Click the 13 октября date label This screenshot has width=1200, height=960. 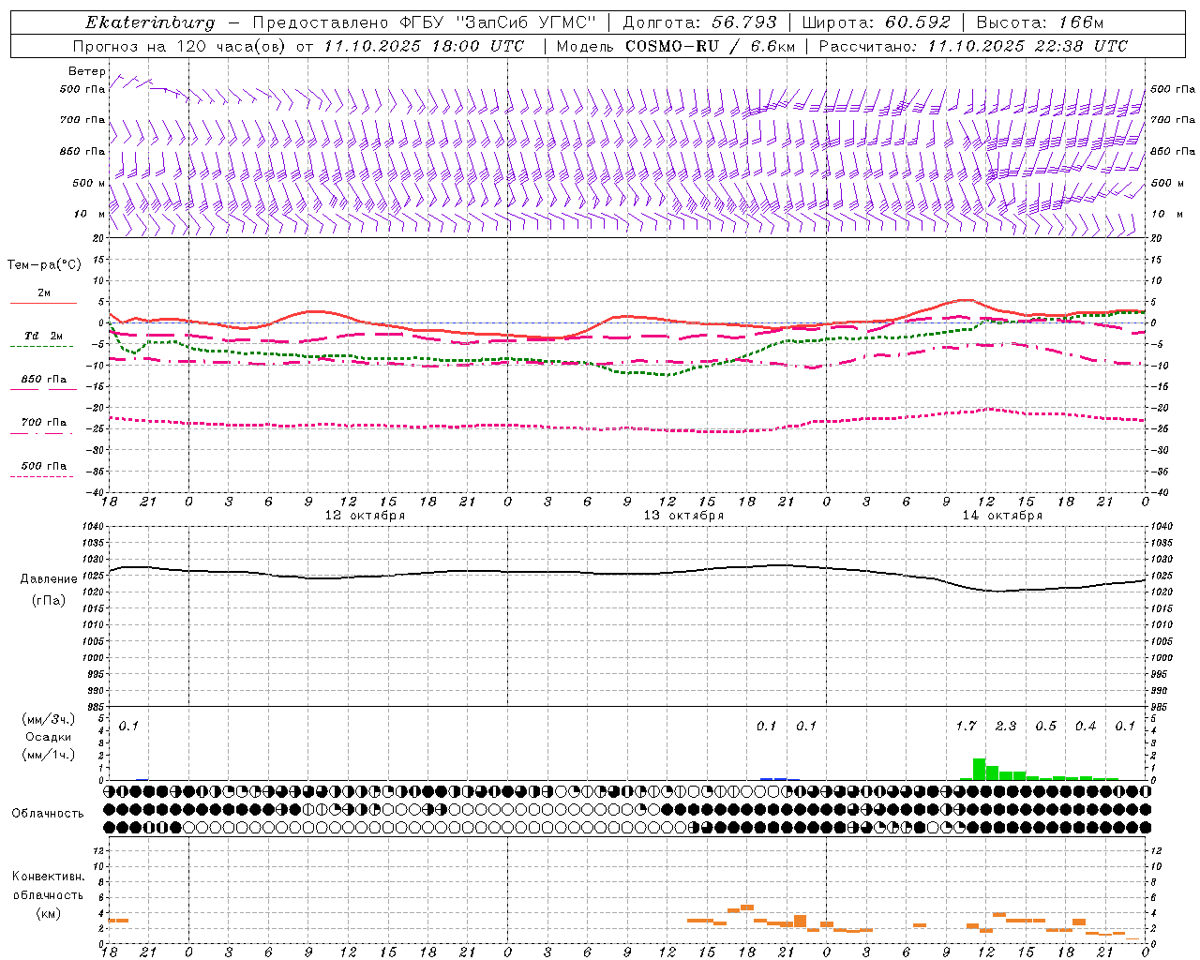pos(683,516)
